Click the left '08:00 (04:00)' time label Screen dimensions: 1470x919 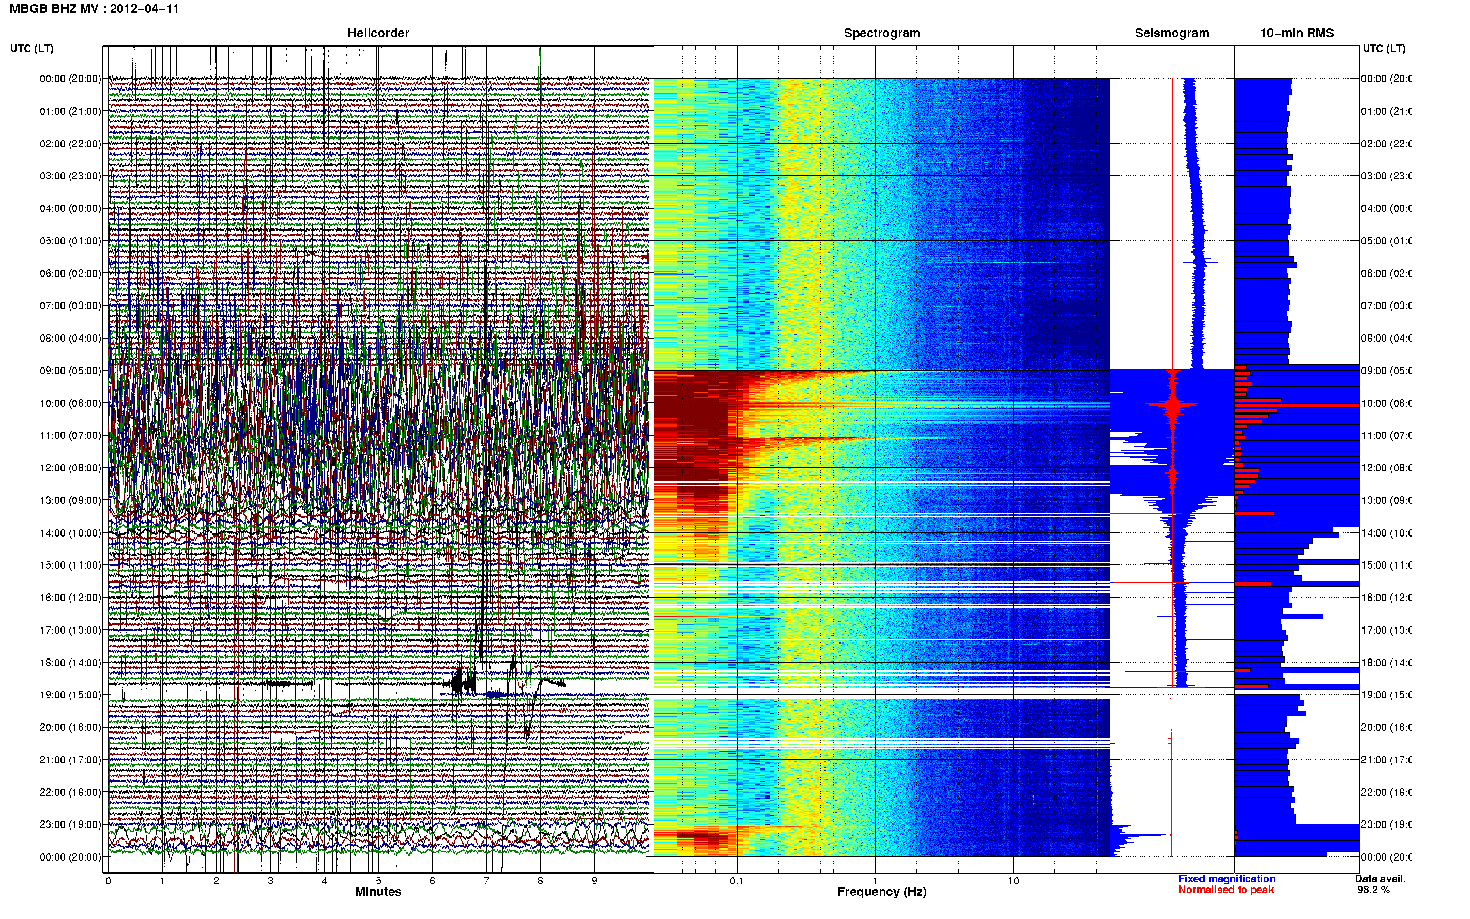pos(70,339)
